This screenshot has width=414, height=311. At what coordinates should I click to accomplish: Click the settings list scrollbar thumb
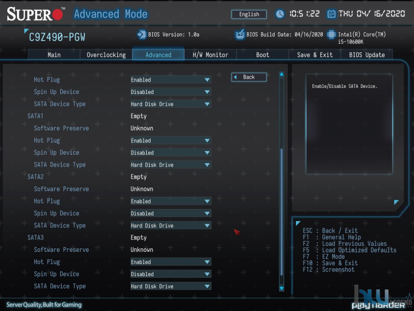pyautogui.click(x=282, y=212)
